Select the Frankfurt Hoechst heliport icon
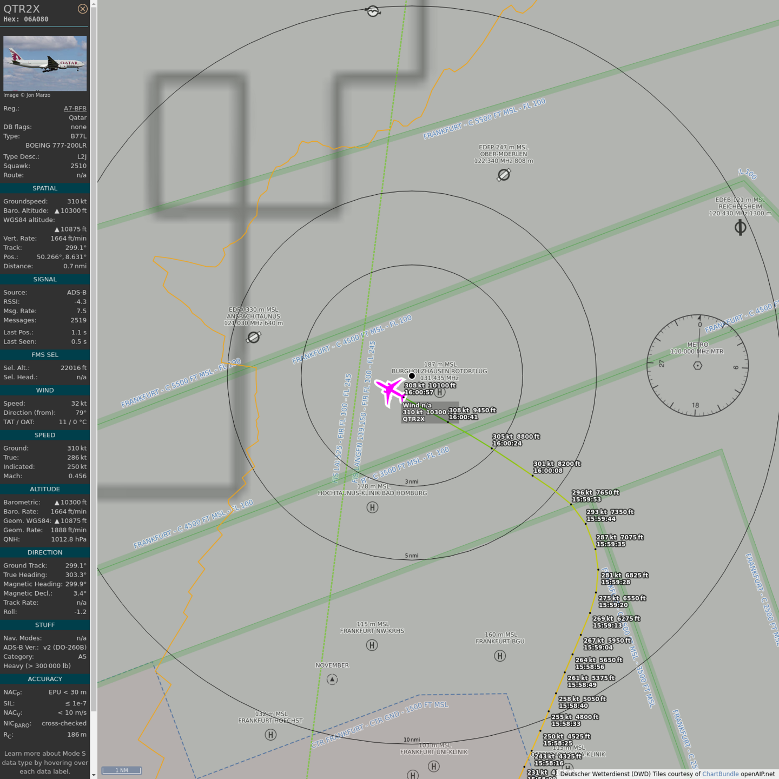 coord(270,735)
